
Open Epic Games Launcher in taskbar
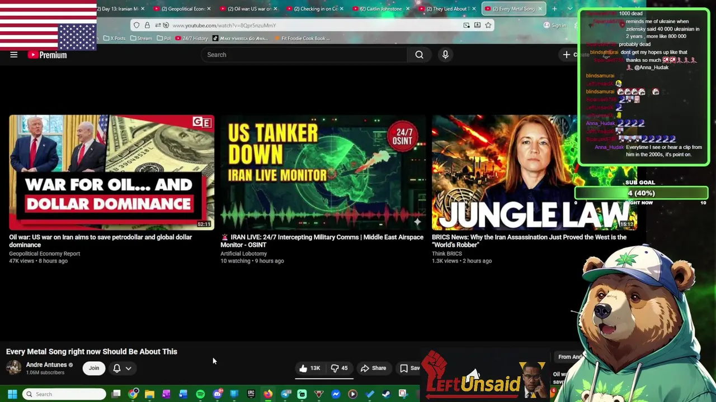(x=251, y=394)
